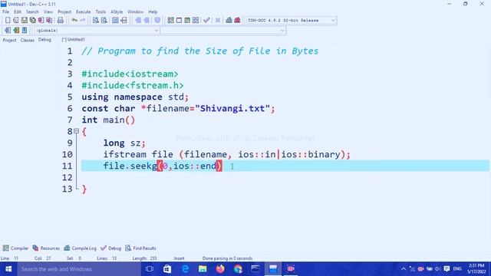This screenshot has height=276, width=491.
Task: Open the Compiler bottom tab
Action: click(15, 248)
